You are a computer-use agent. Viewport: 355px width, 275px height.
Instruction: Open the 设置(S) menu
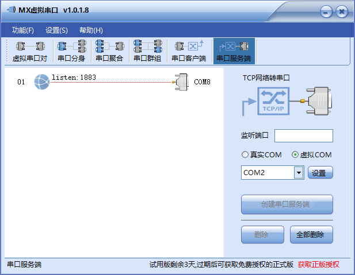[56, 30]
